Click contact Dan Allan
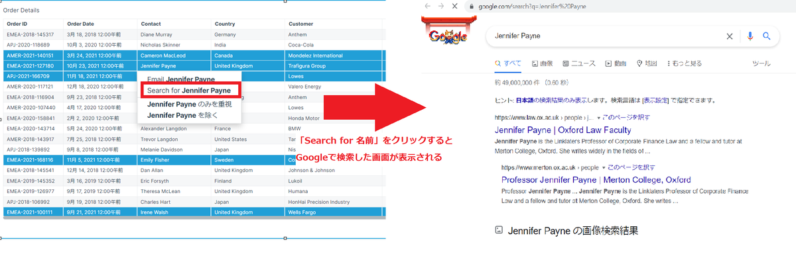This screenshot has width=796, height=258. click(152, 170)
